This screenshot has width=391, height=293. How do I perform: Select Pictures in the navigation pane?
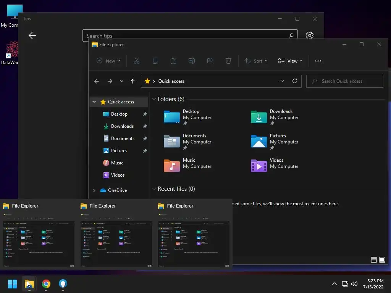pos(119,150)
